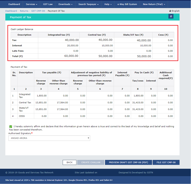Expand the Downloads menu
The image size is (191, 184).
(66, 4)
